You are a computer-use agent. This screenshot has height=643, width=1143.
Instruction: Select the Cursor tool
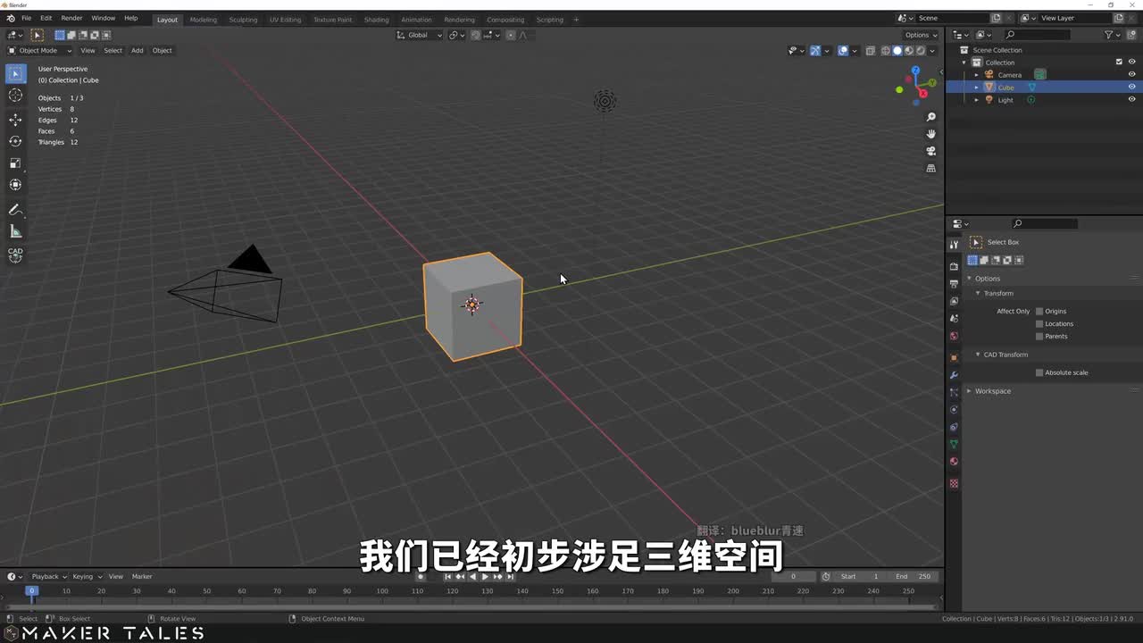(15, 96)
